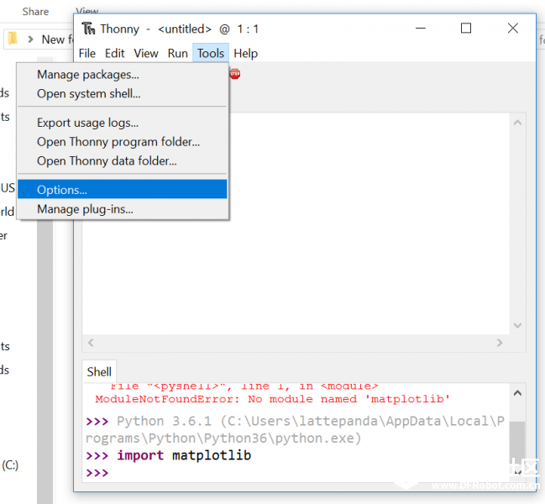Open the File menu in Thonny

pos(86,53)
